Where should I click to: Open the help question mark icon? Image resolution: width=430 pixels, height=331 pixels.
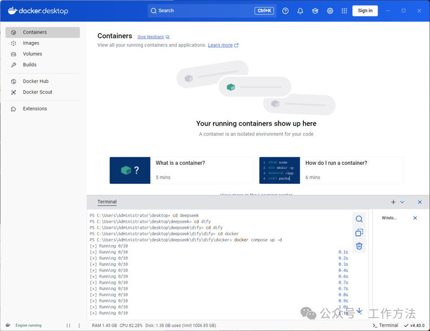click(285, 11)
